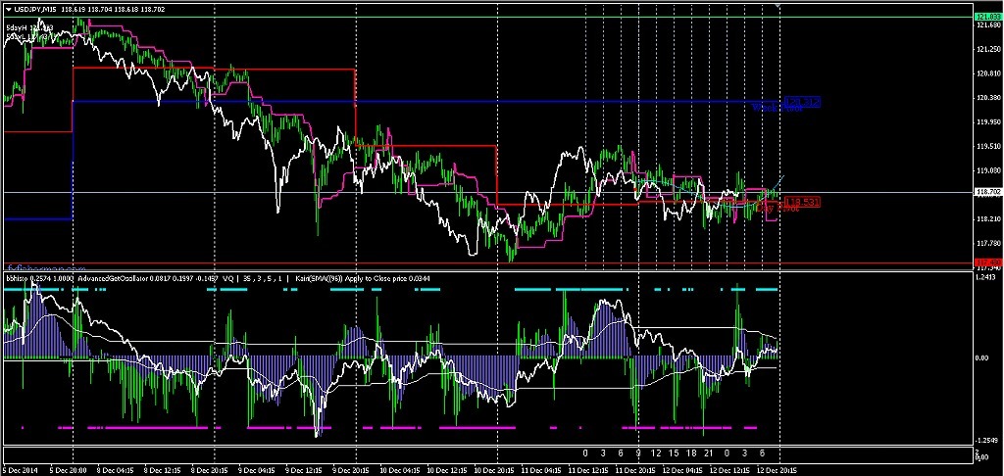This screenshot has height=476, width=1004.
Task: Click the 120.810 price scale label
Action: tap(989, 73)
